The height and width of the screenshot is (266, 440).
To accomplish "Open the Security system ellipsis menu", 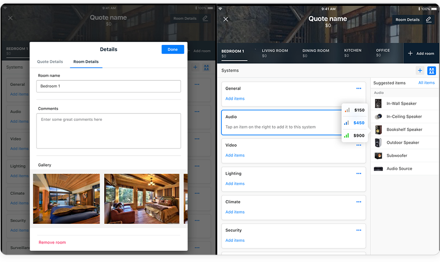I will coord(359,230).
